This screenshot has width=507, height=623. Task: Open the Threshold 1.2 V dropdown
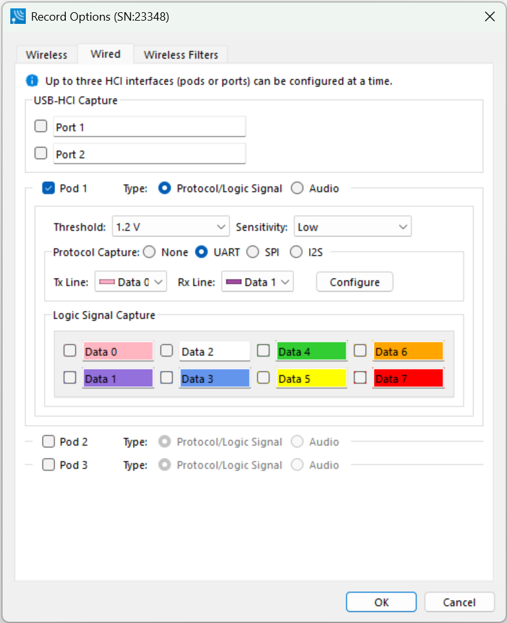pyautogui.click(x=171, y=226)
